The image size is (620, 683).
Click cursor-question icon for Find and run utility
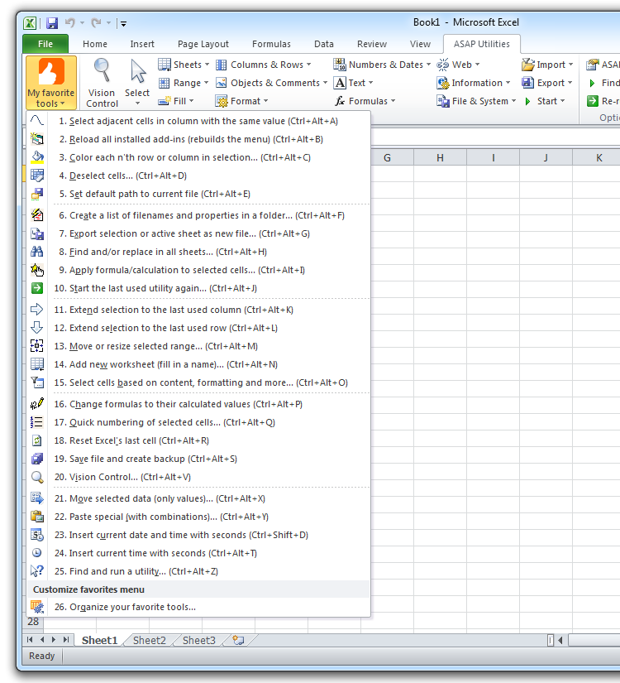tap(37, 571)
